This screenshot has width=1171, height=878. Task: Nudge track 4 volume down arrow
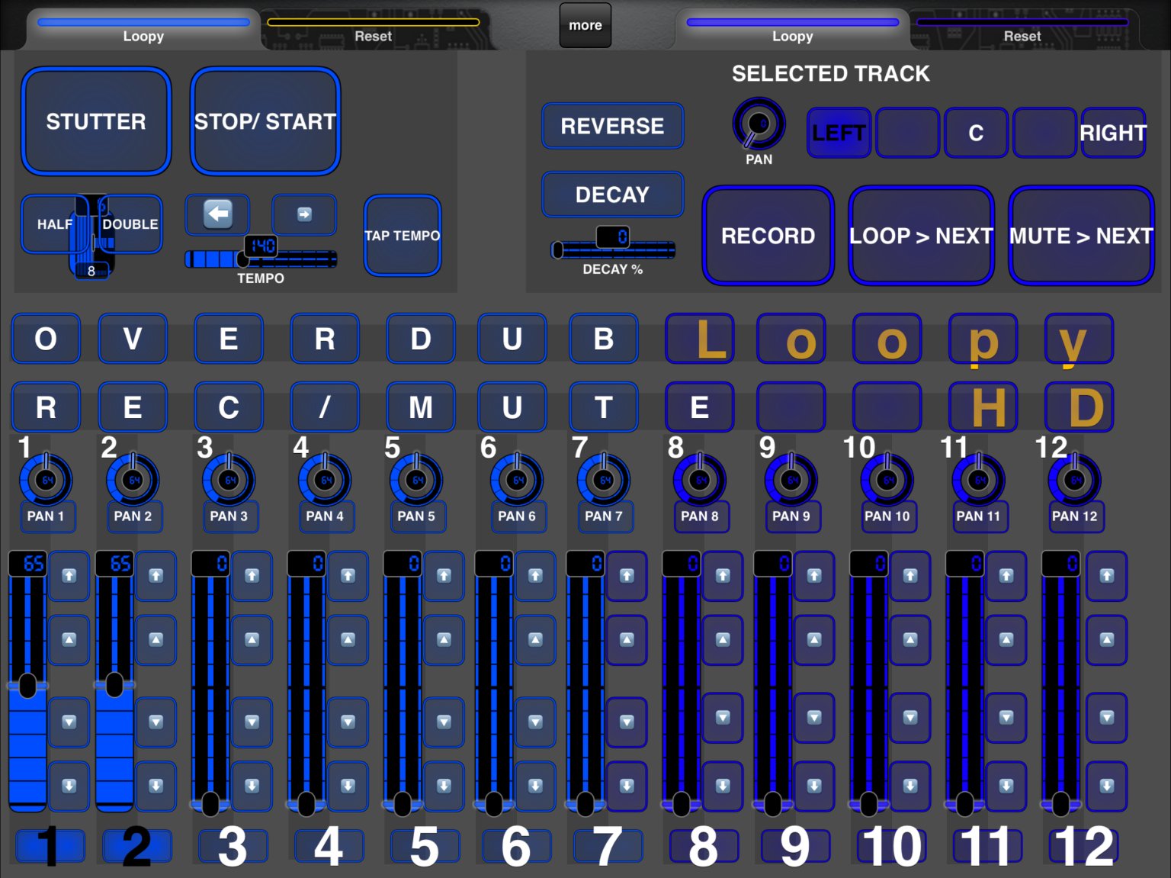(348, 722)
